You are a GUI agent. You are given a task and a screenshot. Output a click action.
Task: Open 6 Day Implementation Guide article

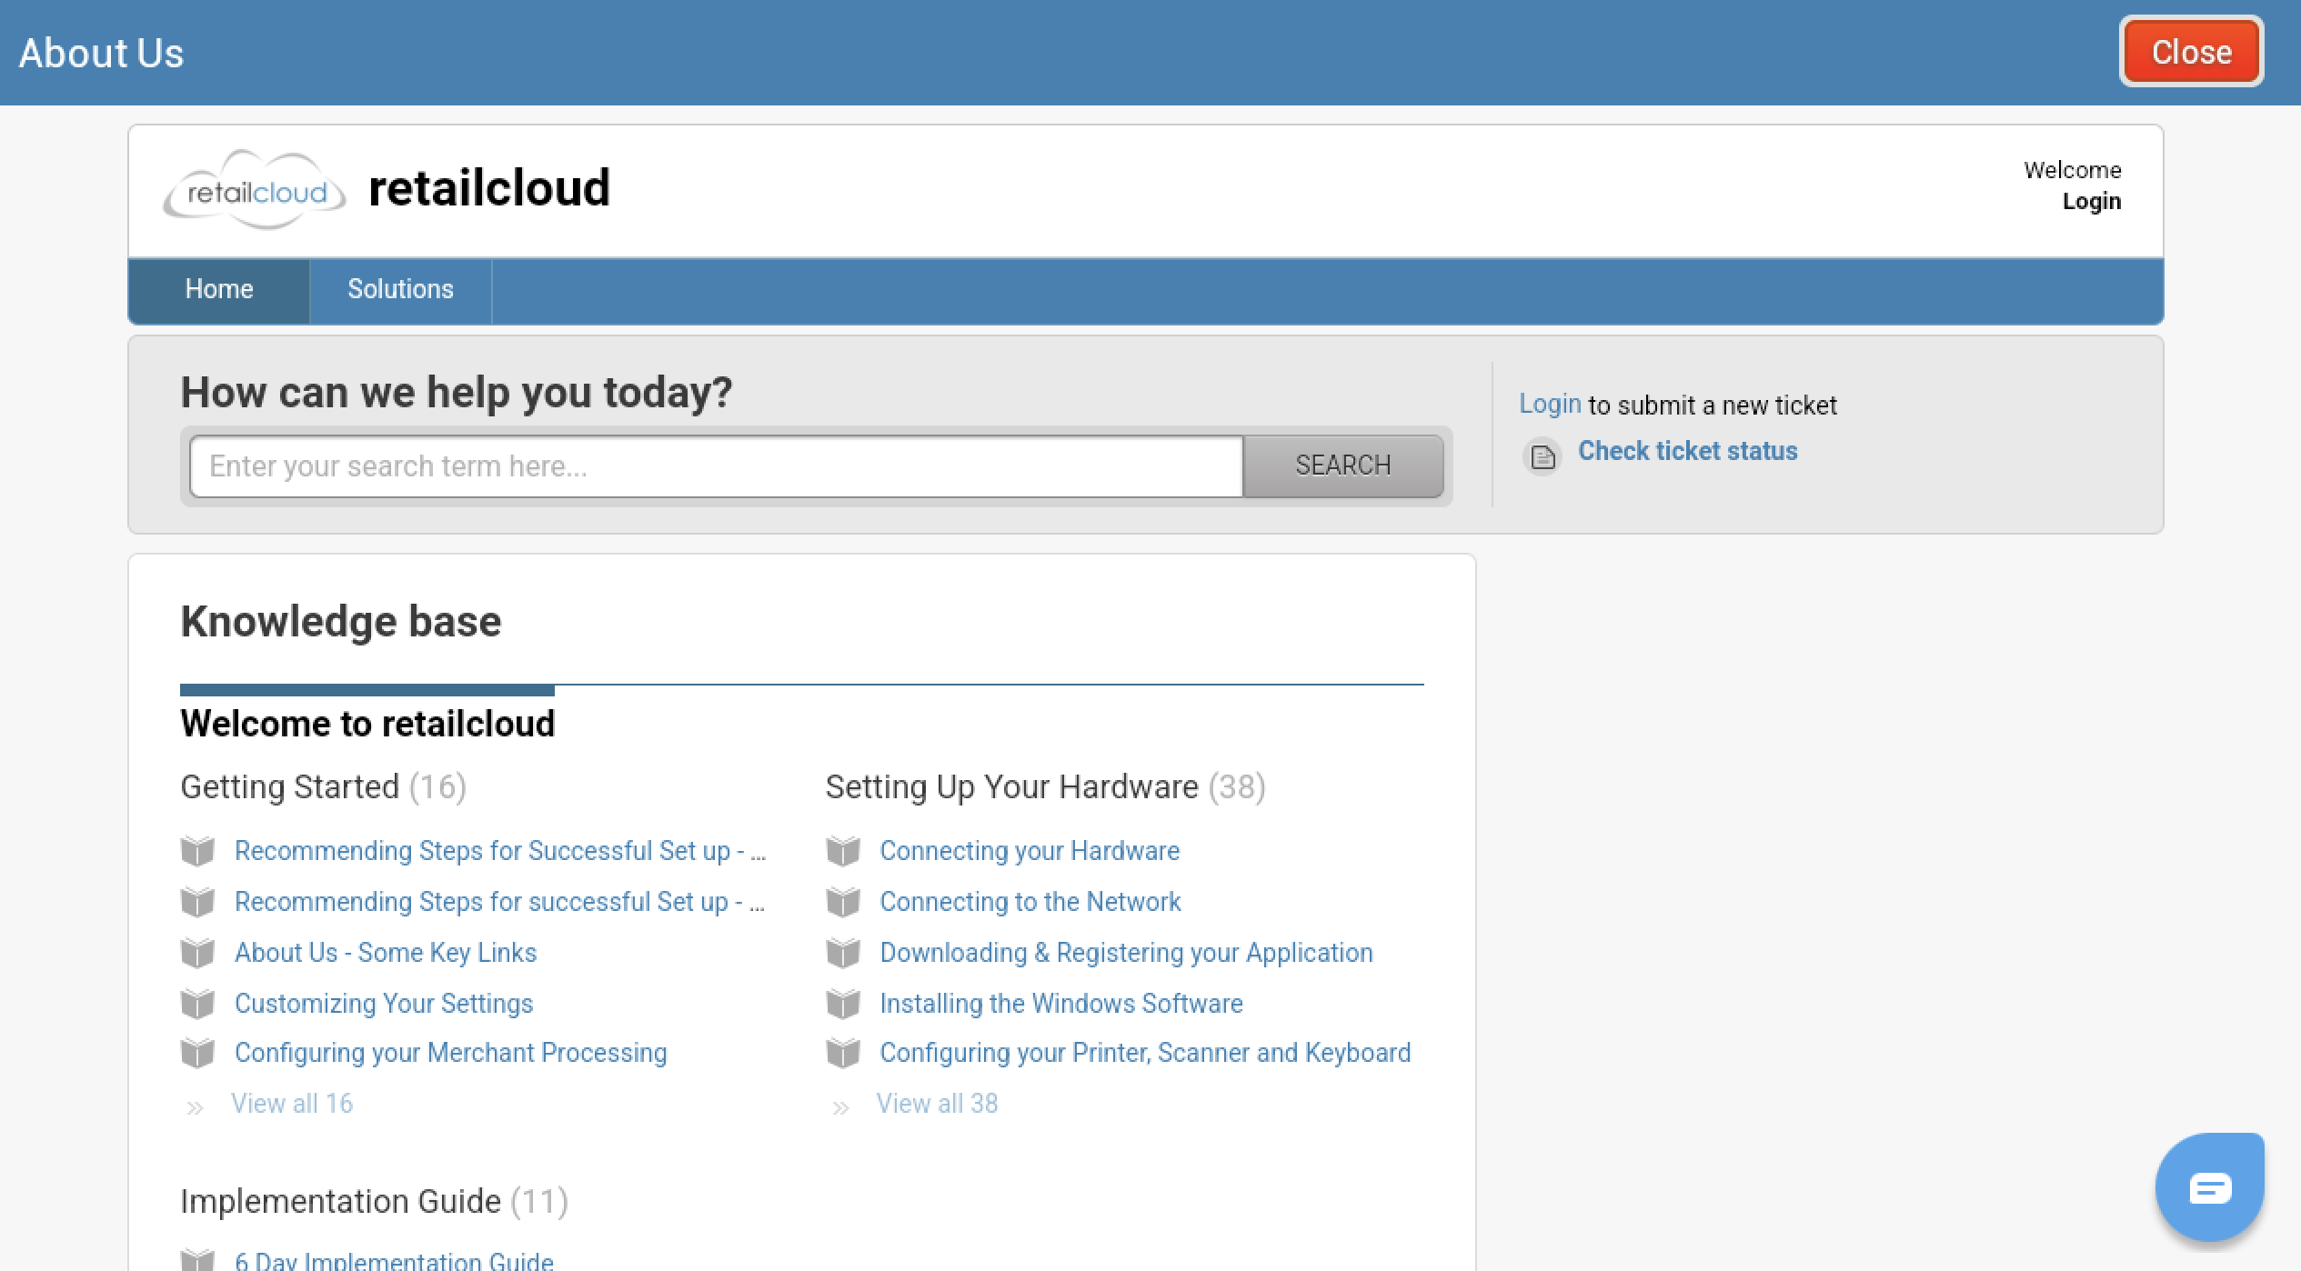pyautogui.click(x=394, y=1260)
